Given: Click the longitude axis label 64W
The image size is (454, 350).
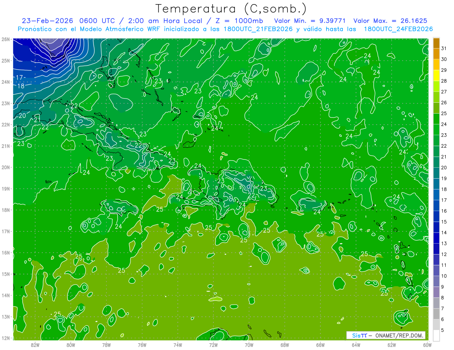Looking at the screenshot, I should click(x=356, y=345).
